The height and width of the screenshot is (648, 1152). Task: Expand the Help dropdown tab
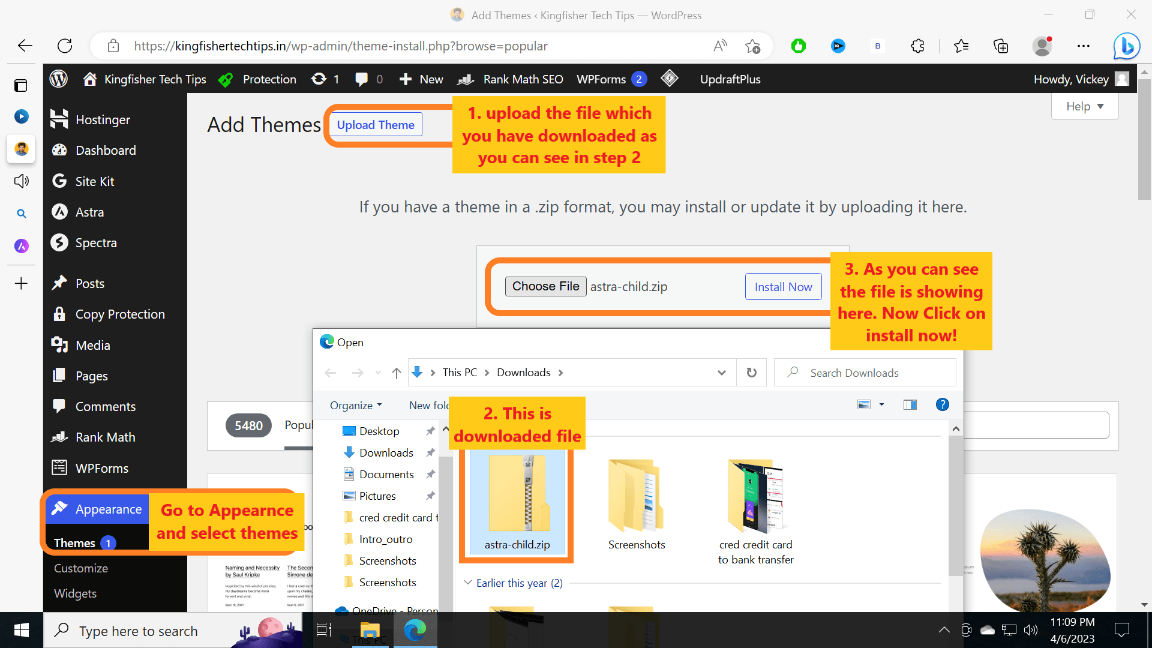1085,106
